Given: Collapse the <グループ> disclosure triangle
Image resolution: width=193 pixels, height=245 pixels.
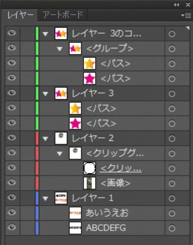Looking at the screenshot, I should pyautogui.click(x=59, y=49).
